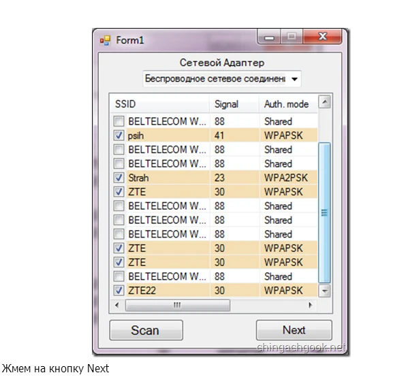This screenshot has width=408, height=390.
Task: Select the psih SSID name
Action: (136, 135)
